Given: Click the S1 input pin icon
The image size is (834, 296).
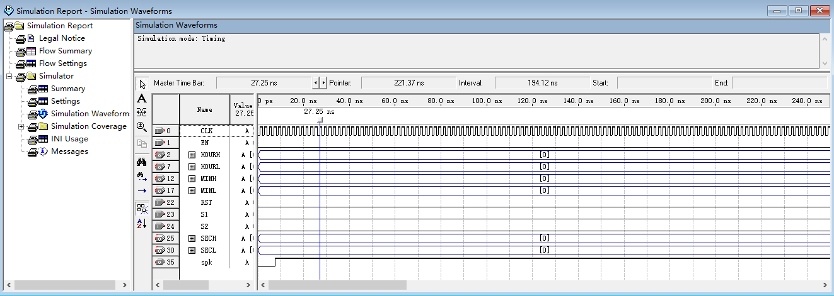Looking at the screenshot, I should pos(159,214).
